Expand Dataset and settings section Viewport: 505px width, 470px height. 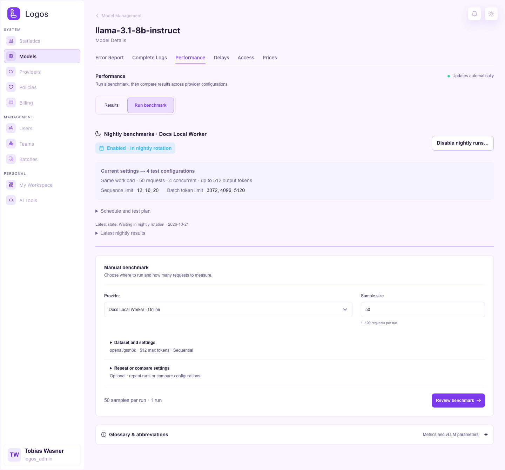click(x=133, y=343)
